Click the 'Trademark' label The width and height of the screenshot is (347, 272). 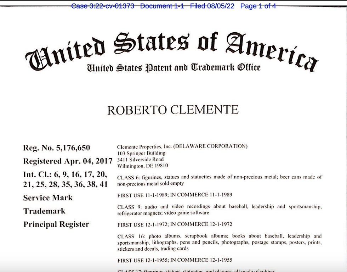point(44,211)
